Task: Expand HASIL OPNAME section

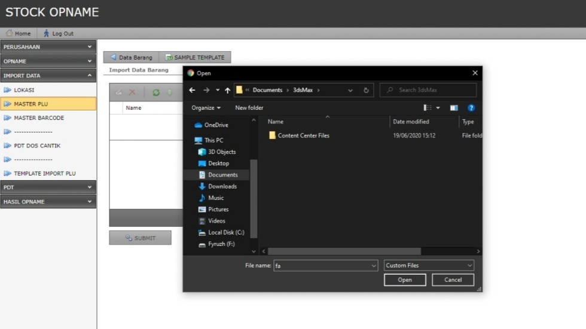Action: [48, 201]
